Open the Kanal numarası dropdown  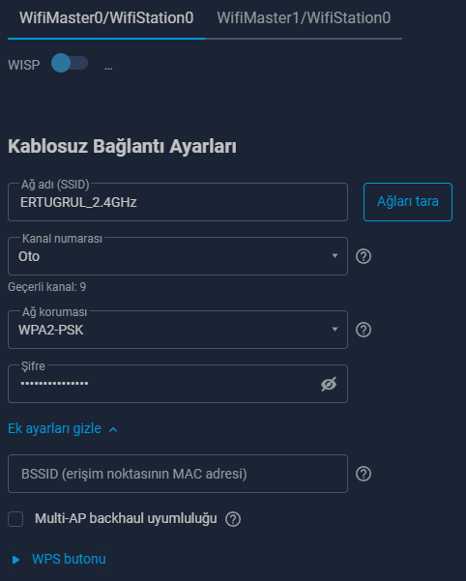[178, 256]
